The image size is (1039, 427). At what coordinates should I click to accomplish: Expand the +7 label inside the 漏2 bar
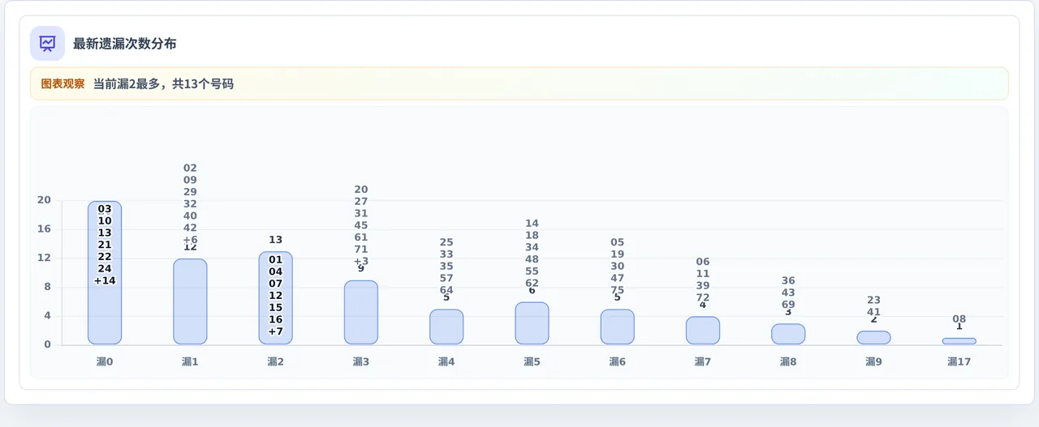click(276, 331)
